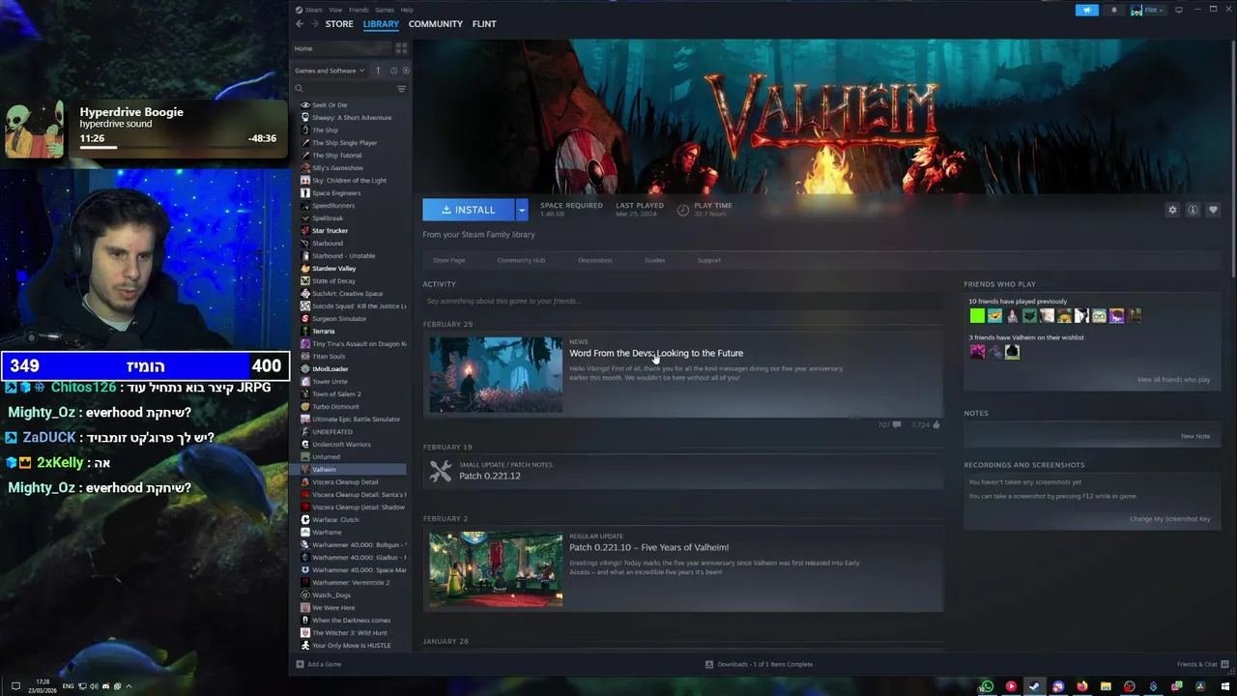1237x696 pixels.
Task: Switch to Big Picture mode icon
Action: click(1179, 10)
